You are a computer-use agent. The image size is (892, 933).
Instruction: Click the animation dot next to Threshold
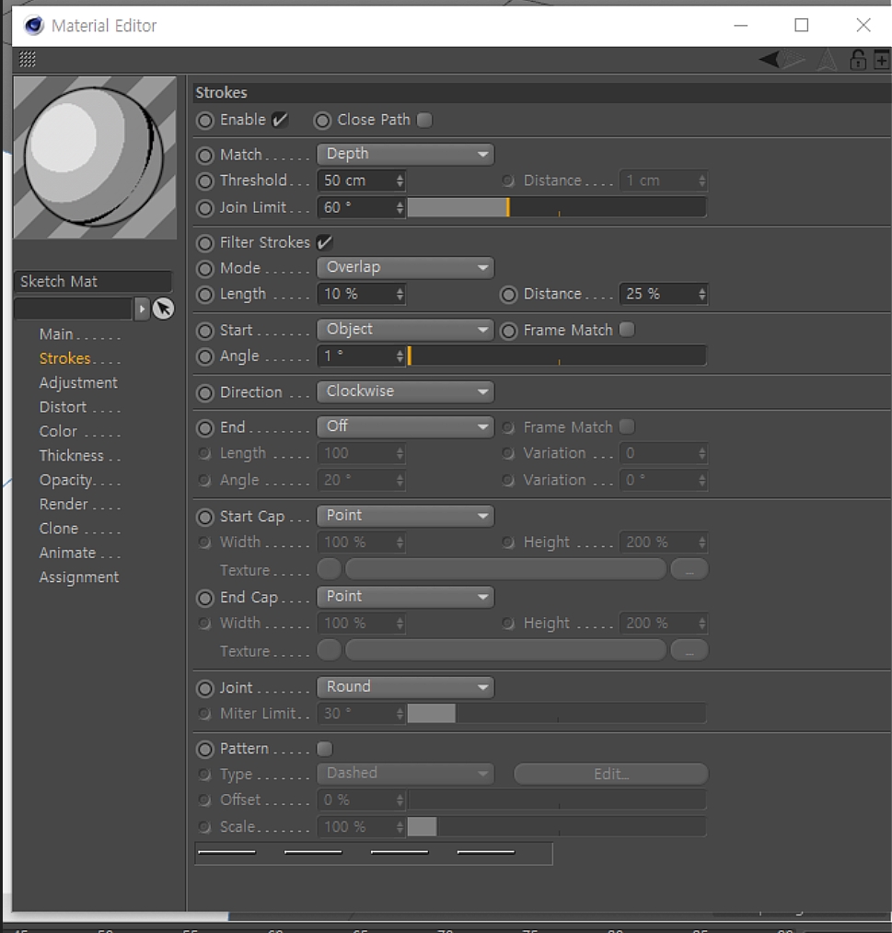click(x=205, y=181)
